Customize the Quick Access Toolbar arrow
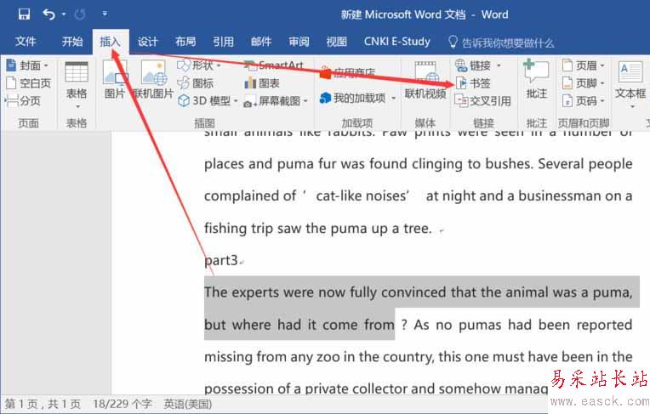Viewport: 650px width, 414px height. (105, 14)
